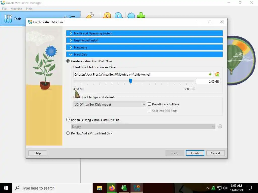Open the Empty existing disk dropdown
The width and height of the screenshot is (258, 193).
coord(143,127)
